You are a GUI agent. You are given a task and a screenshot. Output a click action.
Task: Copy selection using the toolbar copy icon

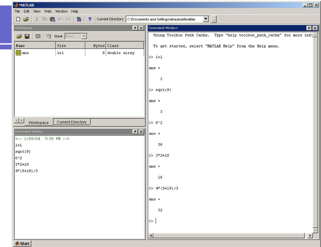pyautogui.click(x=44, y=19)
